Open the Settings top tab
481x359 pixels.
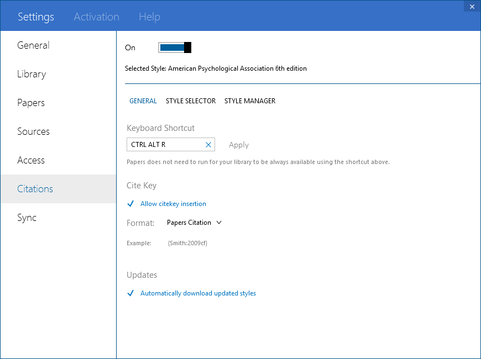(36, 17)
